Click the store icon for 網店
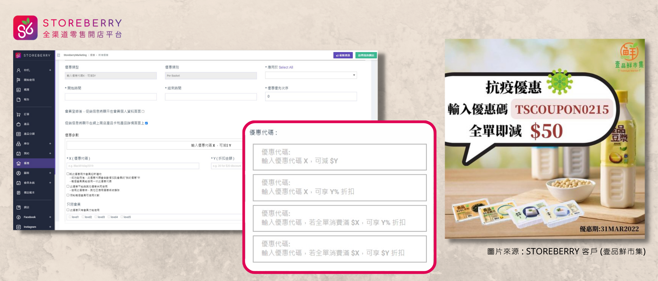The image size is (658, 281). [18, 207]
